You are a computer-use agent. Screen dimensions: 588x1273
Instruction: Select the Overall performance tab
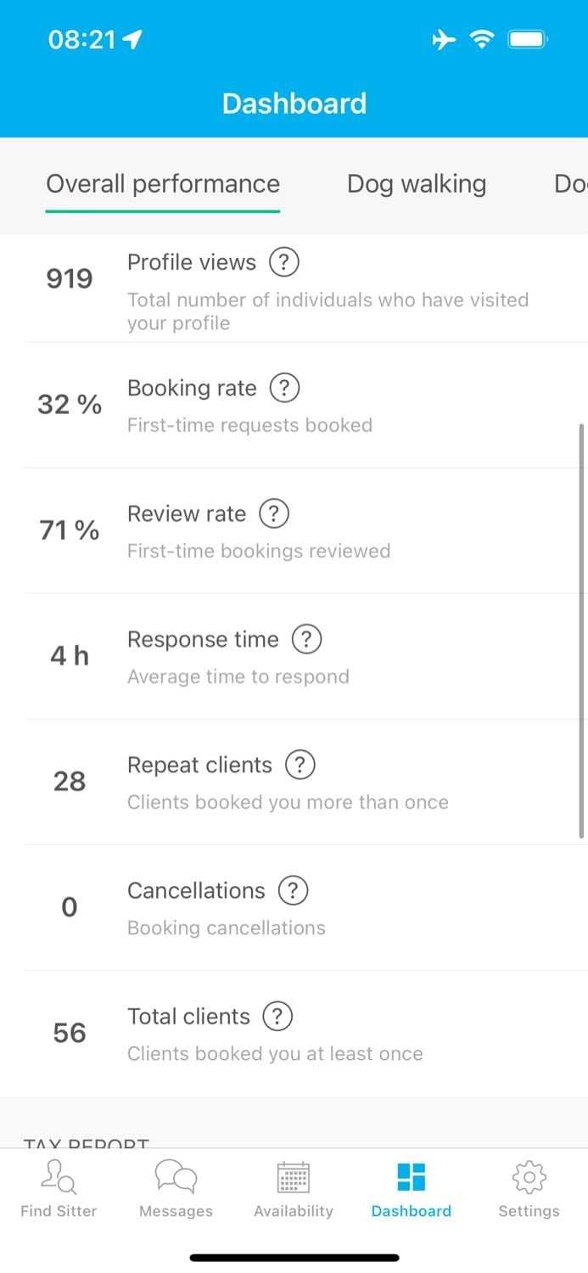coord(163,184)
